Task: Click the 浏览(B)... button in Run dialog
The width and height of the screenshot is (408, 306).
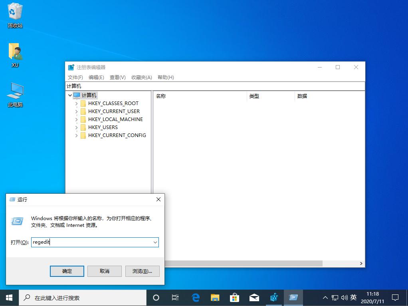Action: (142, 271)
